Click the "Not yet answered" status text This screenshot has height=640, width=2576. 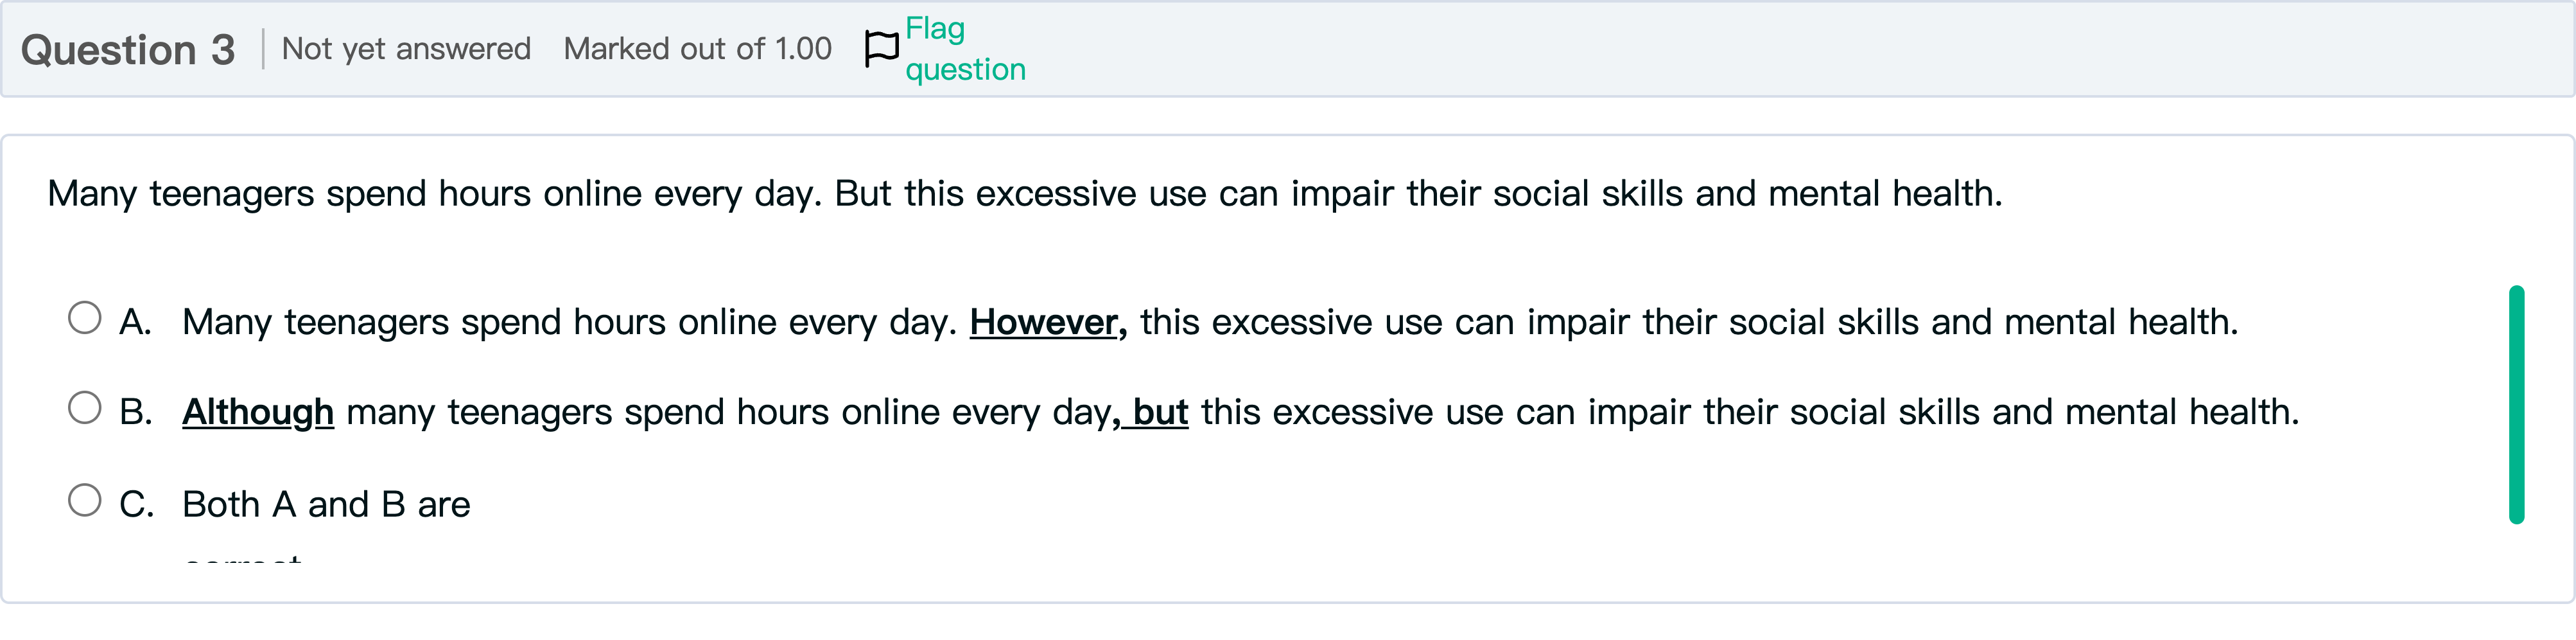pos(406,48)
